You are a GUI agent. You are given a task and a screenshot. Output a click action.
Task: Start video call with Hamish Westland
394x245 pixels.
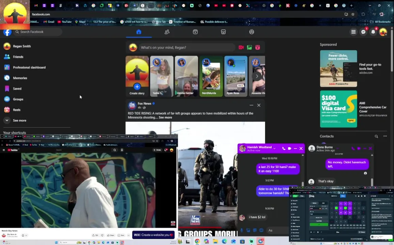(289, 148)
